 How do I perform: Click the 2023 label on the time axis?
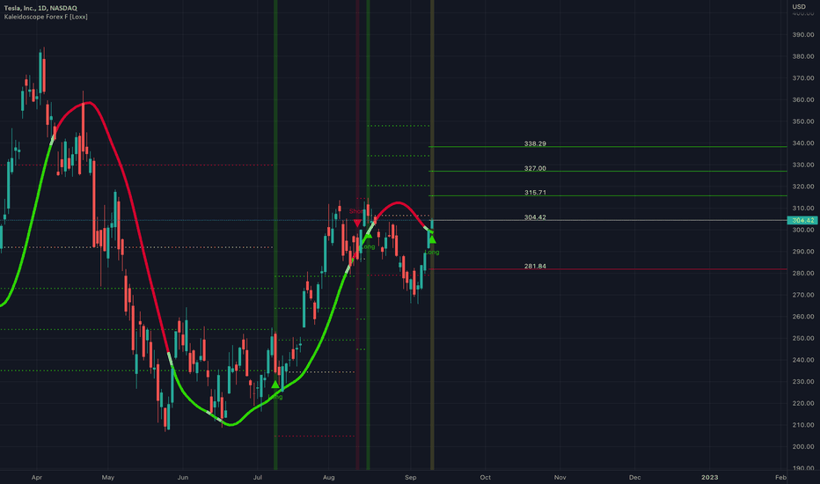coord(709,477)
